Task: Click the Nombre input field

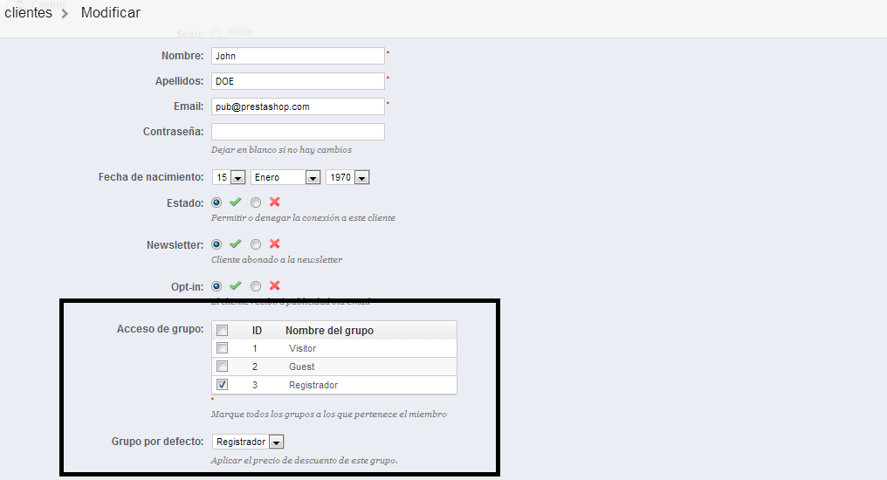Action: click(298, 56)
